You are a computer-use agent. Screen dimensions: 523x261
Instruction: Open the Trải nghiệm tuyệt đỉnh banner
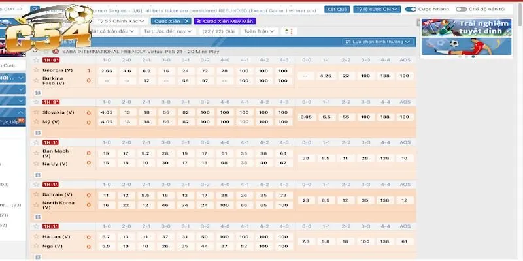(471, 36)
